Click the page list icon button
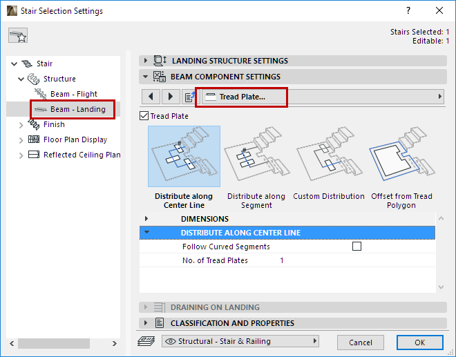Viewport: 456px width, 357px height. [189, 97]
